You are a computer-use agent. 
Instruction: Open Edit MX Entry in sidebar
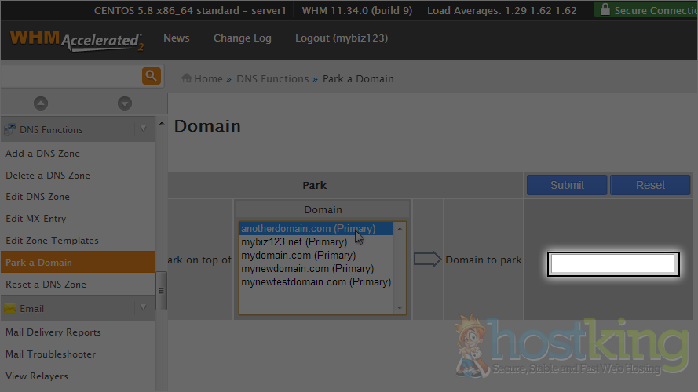(36, 219)
